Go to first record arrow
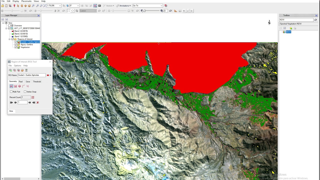The height and width of the screenshot is (180, 320). 11,102
